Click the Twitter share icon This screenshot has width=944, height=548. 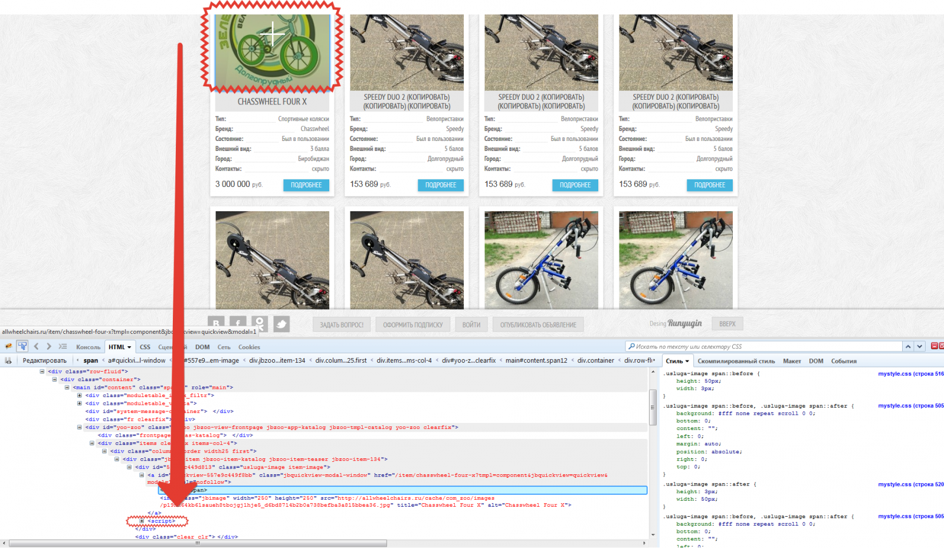tap(281, 324)
